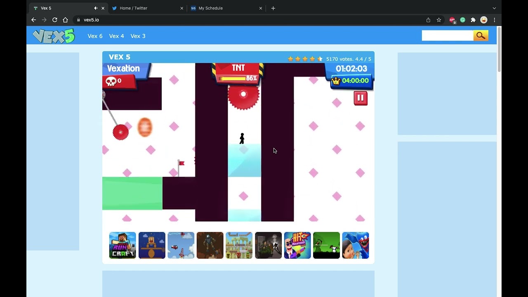Click the soldier shooter game thumbnail
Viewport: 528px width, 297px height.
pyautogui.click(x=268, y=245)
